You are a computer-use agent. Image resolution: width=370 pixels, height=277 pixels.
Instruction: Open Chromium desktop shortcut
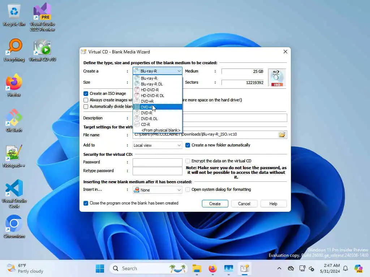point(14,227)
